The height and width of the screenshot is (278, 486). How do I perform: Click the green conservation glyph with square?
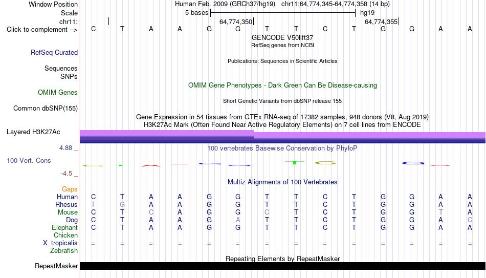(295, 162)
